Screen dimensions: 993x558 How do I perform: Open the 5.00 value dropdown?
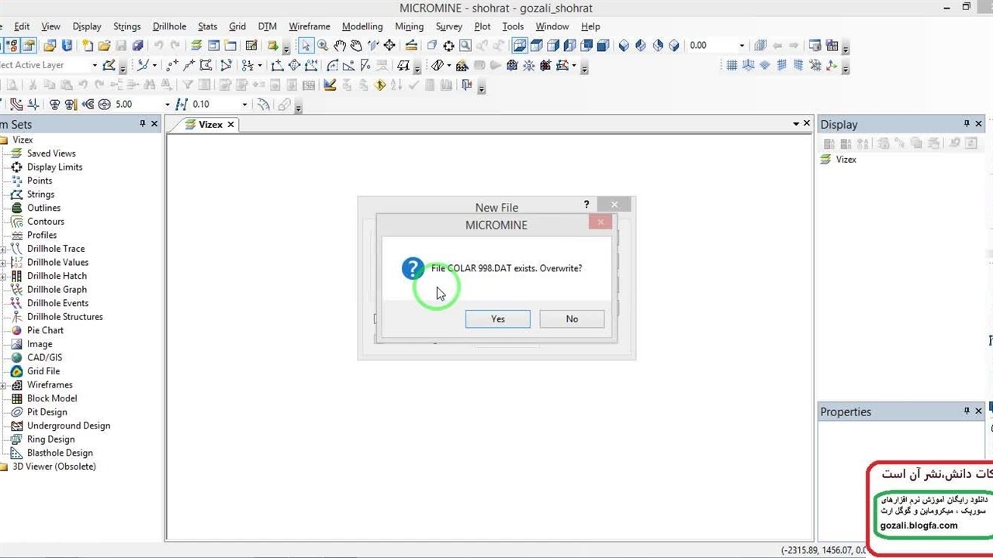pos(167,104)
